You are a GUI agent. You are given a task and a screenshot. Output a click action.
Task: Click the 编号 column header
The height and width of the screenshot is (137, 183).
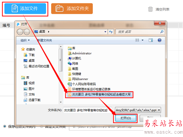6,25
